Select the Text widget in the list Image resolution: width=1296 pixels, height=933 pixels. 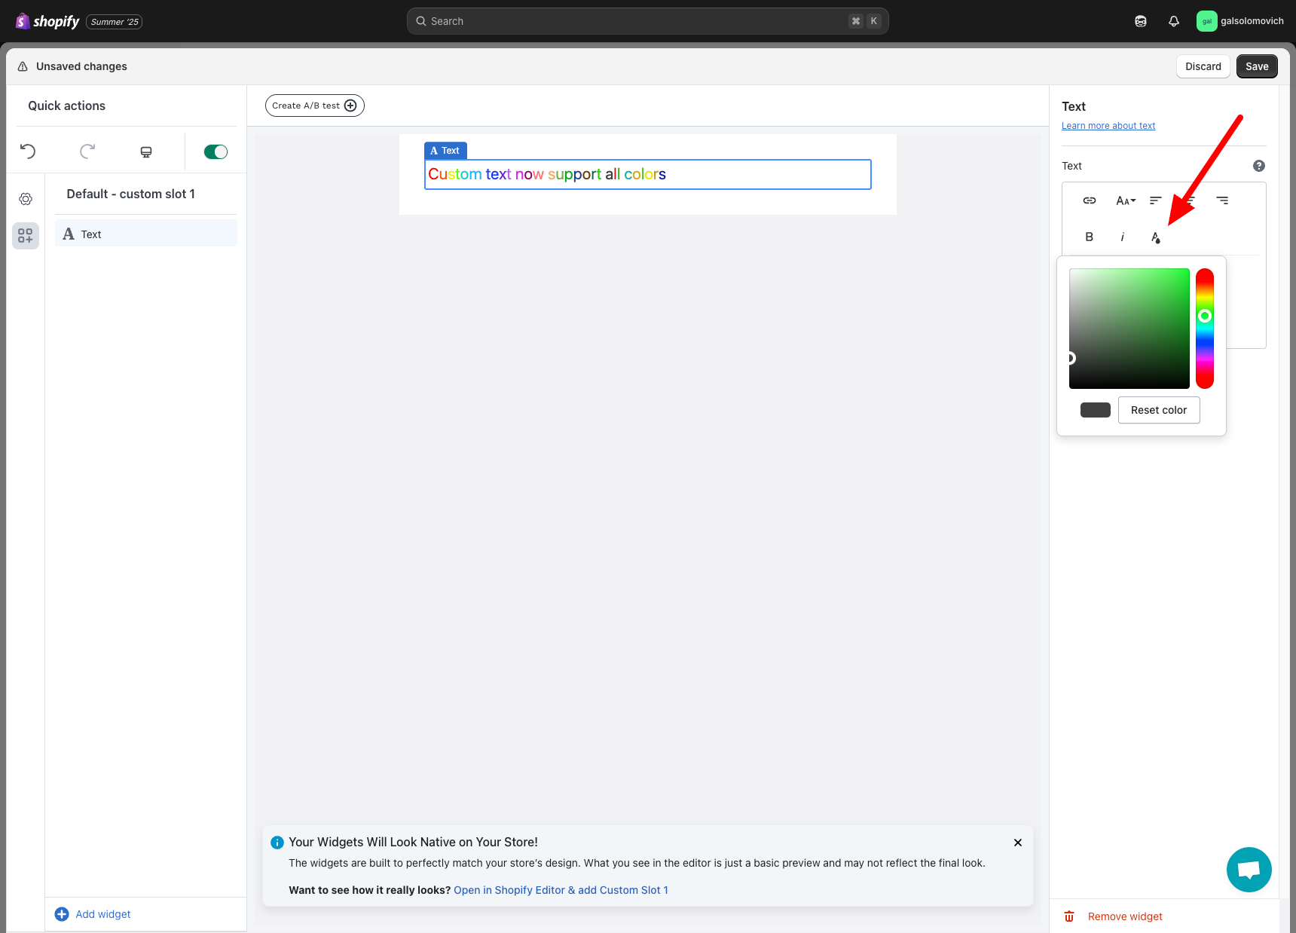coord(146,234)
